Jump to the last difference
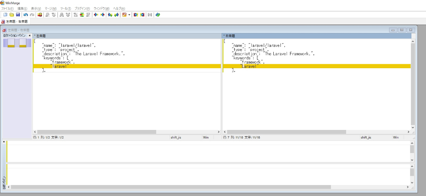The height and width of the screenshot is (196, 426). pyautogui.click(x=88, y=15)
